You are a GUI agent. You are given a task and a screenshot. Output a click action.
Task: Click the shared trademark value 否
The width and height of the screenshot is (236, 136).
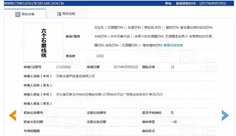(x=172, y=112)
